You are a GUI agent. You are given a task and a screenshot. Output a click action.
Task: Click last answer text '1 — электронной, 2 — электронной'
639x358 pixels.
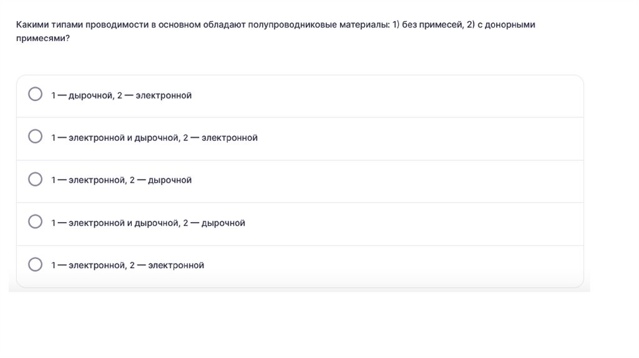click(127, 265)
